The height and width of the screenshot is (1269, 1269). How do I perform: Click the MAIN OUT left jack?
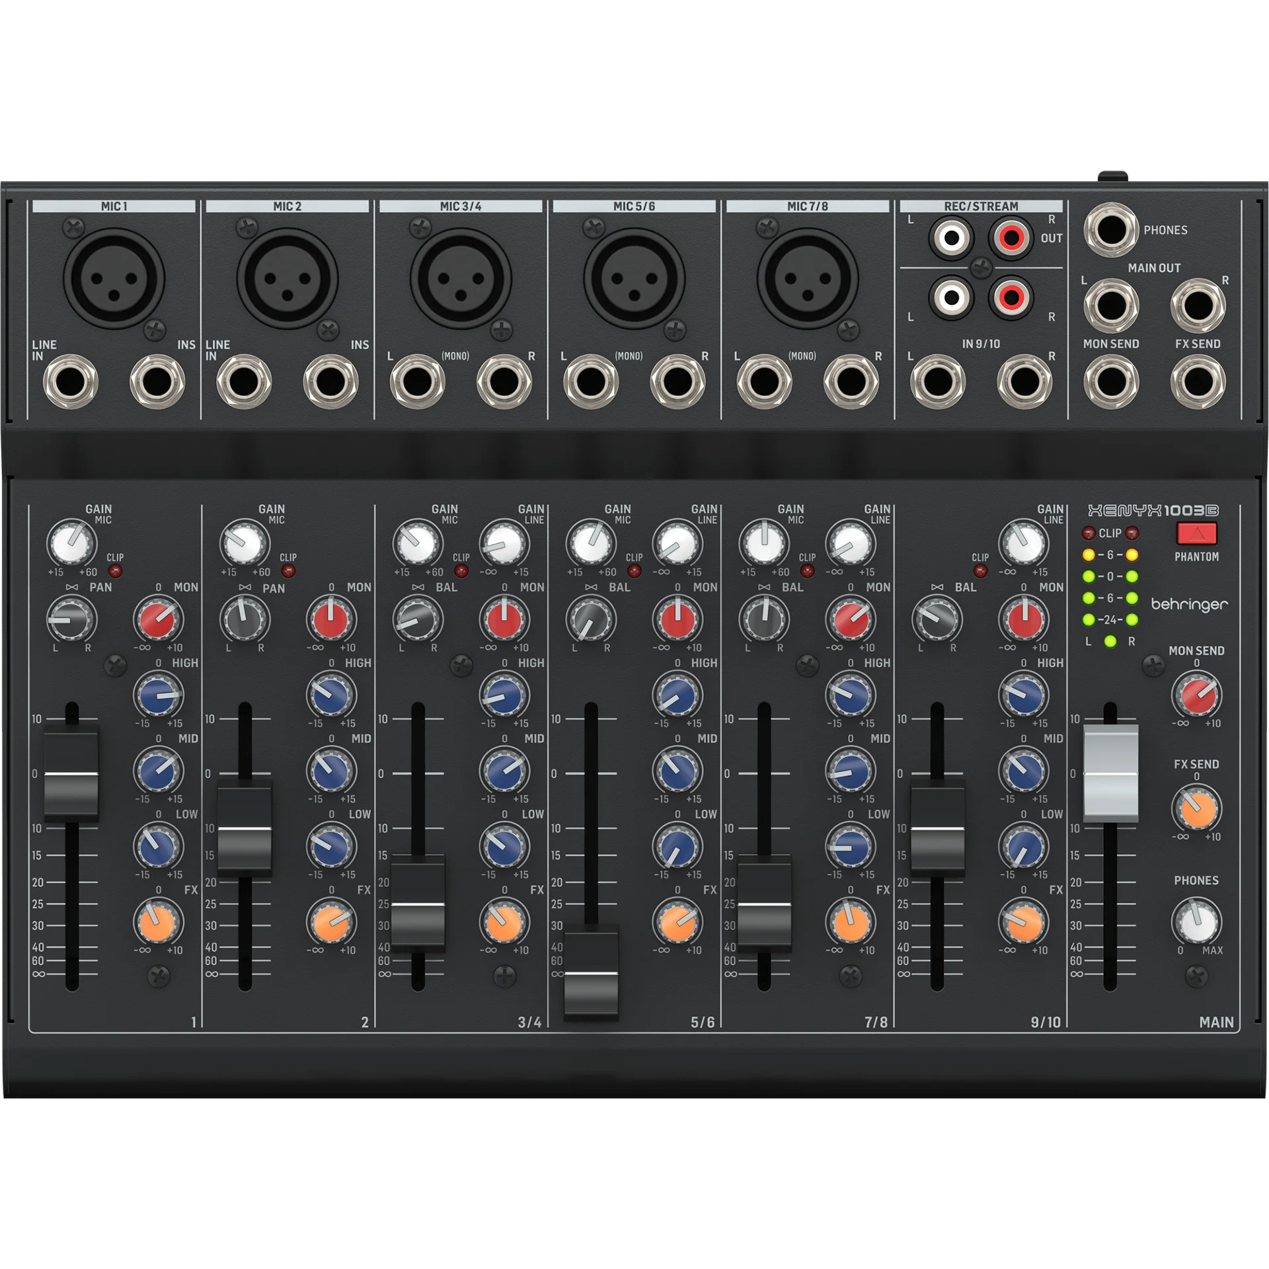pos(1111,305)
